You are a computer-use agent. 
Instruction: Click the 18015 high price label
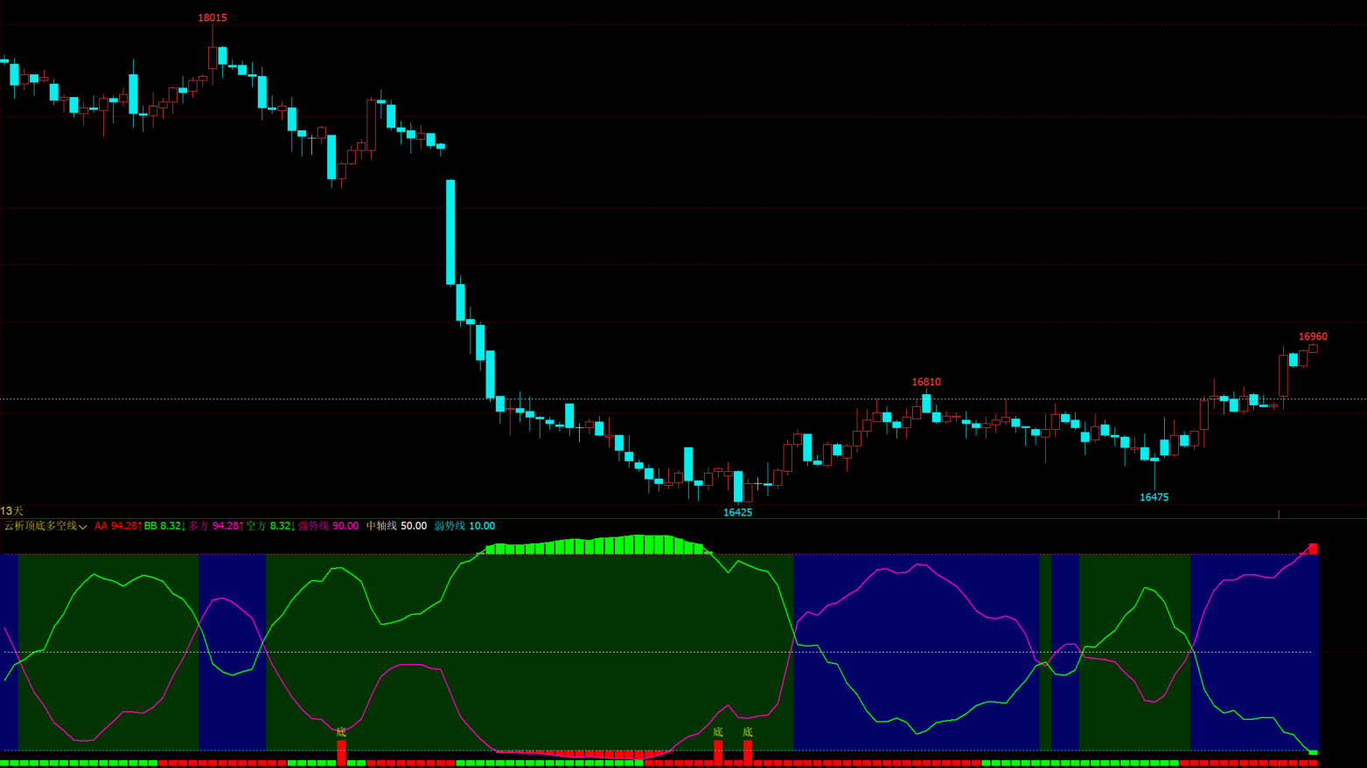[213, 17]
